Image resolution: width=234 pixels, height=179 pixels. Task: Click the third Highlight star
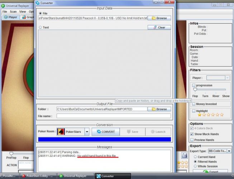tap(209, 115)
